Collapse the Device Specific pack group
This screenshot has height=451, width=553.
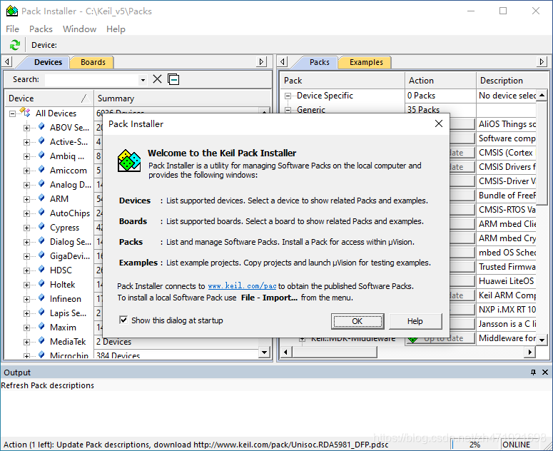[288, 96]
